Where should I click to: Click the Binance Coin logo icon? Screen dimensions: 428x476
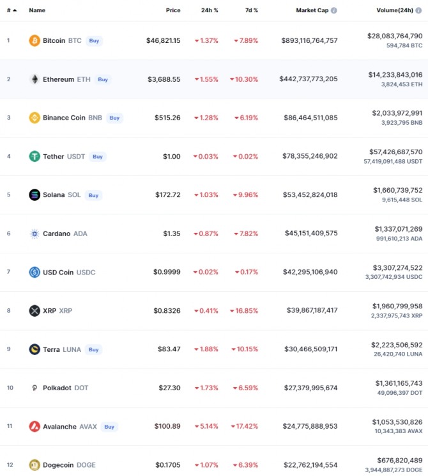point(34,118)
